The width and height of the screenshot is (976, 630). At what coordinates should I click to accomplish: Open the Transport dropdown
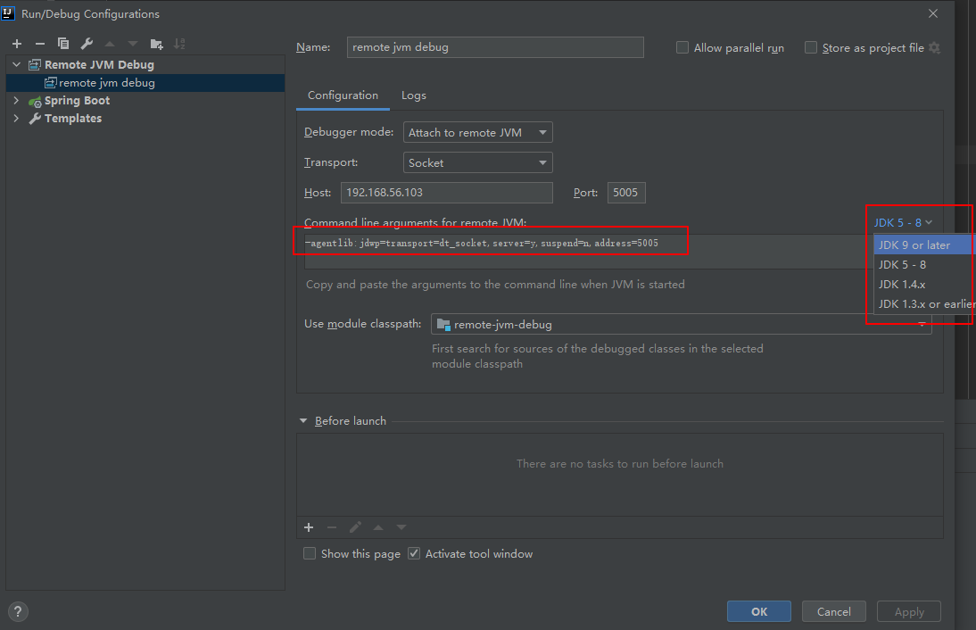point(478,162)
